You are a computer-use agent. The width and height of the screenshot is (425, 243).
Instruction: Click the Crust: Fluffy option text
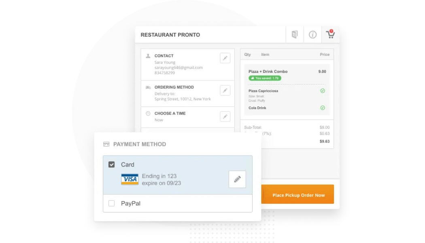click(x=257, y=100)
